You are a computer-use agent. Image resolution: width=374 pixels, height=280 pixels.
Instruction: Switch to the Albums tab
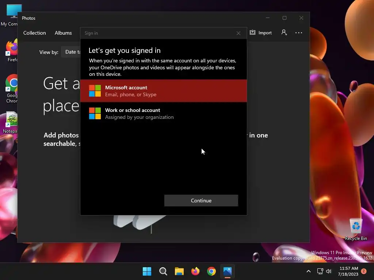63,33
